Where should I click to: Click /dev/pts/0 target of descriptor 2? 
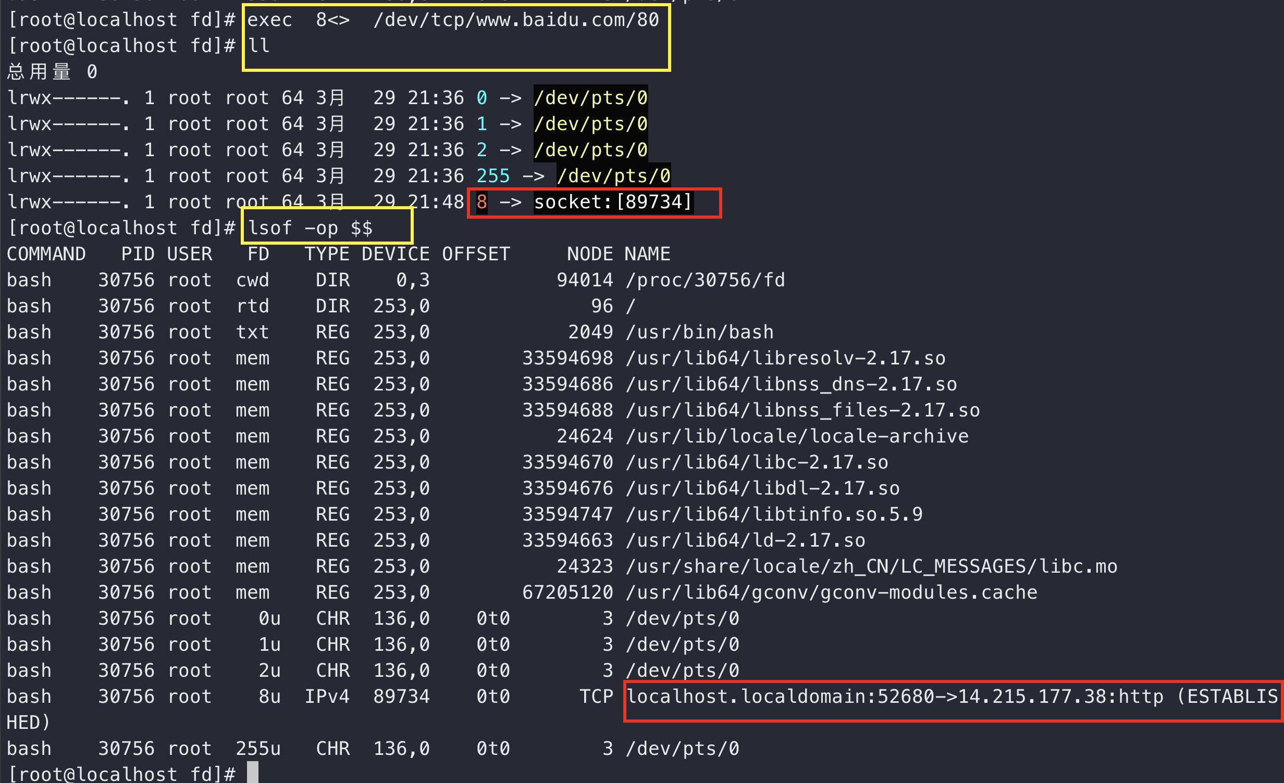click(x=590, y=150)
